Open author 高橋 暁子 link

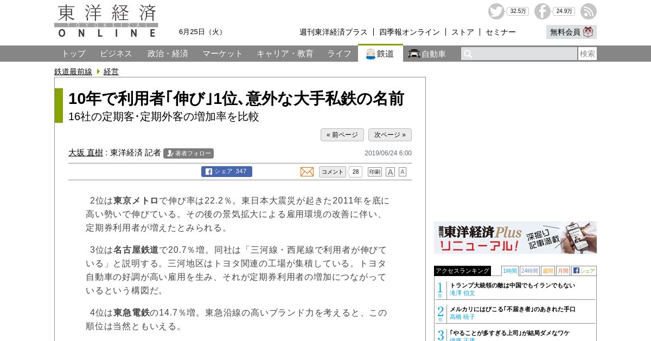(x=462, y=317)
